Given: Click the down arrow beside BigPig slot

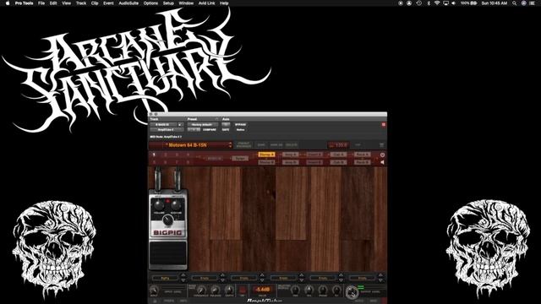Looking at the screenshot, I should (183, 280).
